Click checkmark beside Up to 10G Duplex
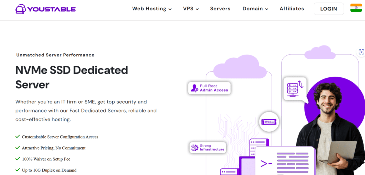The width and height of the screenshot is (365, 175). point(17,170)
